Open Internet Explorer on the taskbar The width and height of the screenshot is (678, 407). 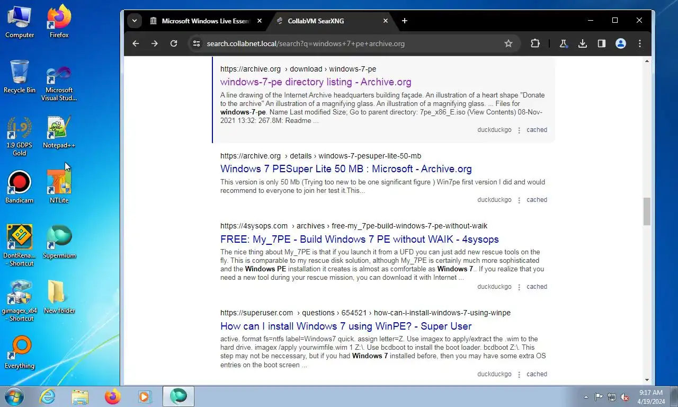tap(48, 396)
